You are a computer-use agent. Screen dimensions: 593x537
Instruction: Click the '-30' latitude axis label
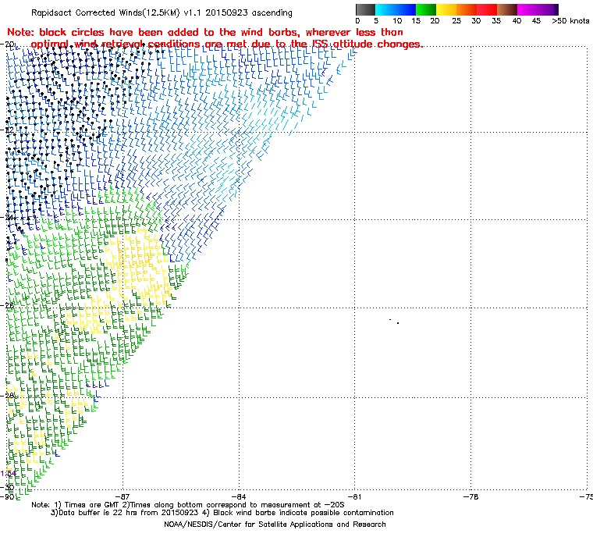coord(8,487)
